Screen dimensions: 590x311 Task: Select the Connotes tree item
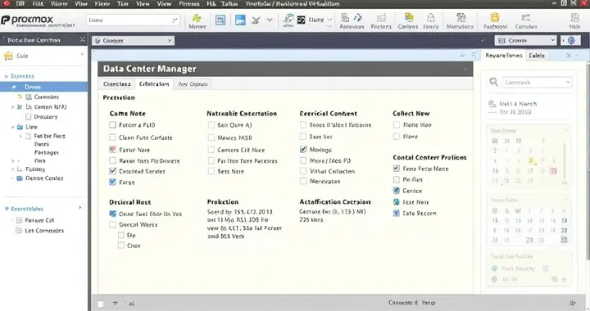click(46, 97)
